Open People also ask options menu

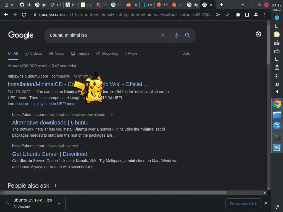[55, 185]
